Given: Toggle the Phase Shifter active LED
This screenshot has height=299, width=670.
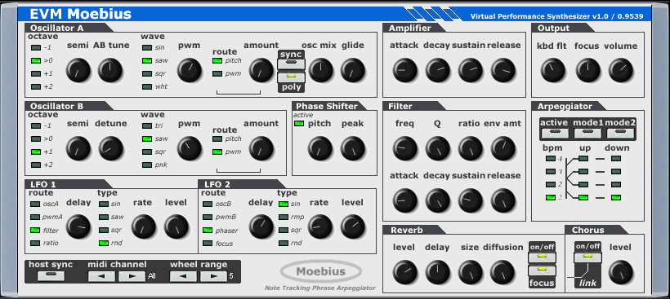Looking at the screenshot, I should [x=299, y=124].
